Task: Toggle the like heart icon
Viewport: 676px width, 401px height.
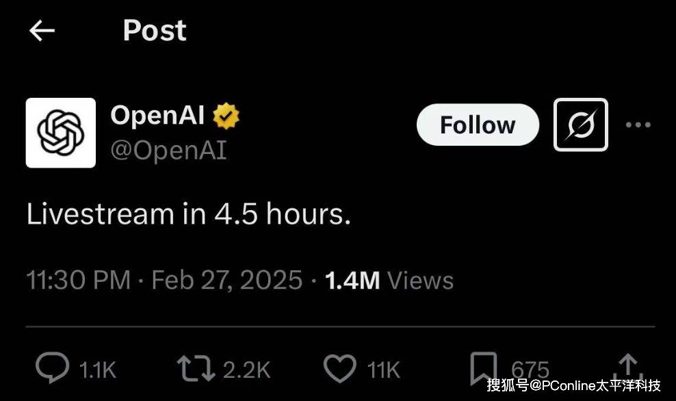Action: click(339, 370)
